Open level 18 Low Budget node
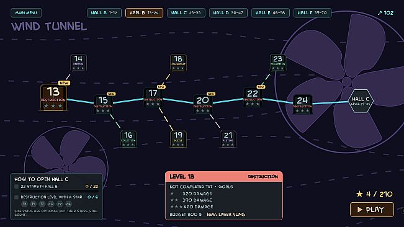Viewport: 404px width, 227px height. click(178, 63)
